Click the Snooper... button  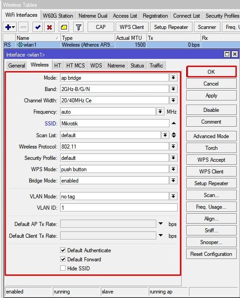coord(211,242)
